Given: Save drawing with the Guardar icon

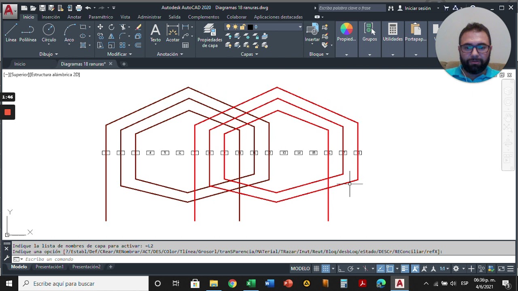Looking at the screenshot, I should pos(42,8).
